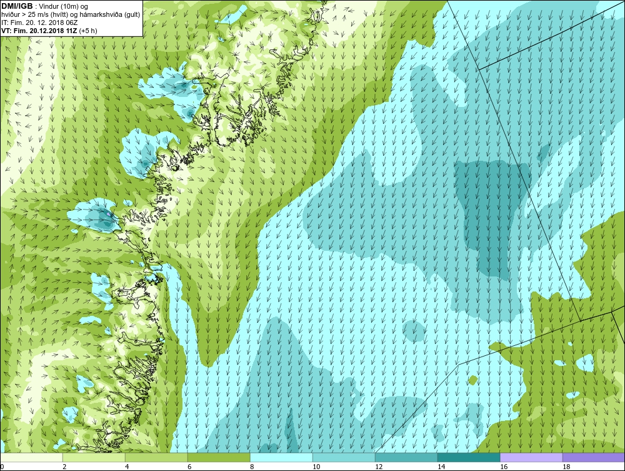
Task: Click legend label 4
Action: (x=127, y=467)
